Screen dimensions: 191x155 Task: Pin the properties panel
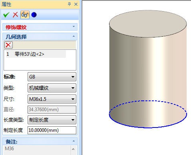[x=69, y=4]
